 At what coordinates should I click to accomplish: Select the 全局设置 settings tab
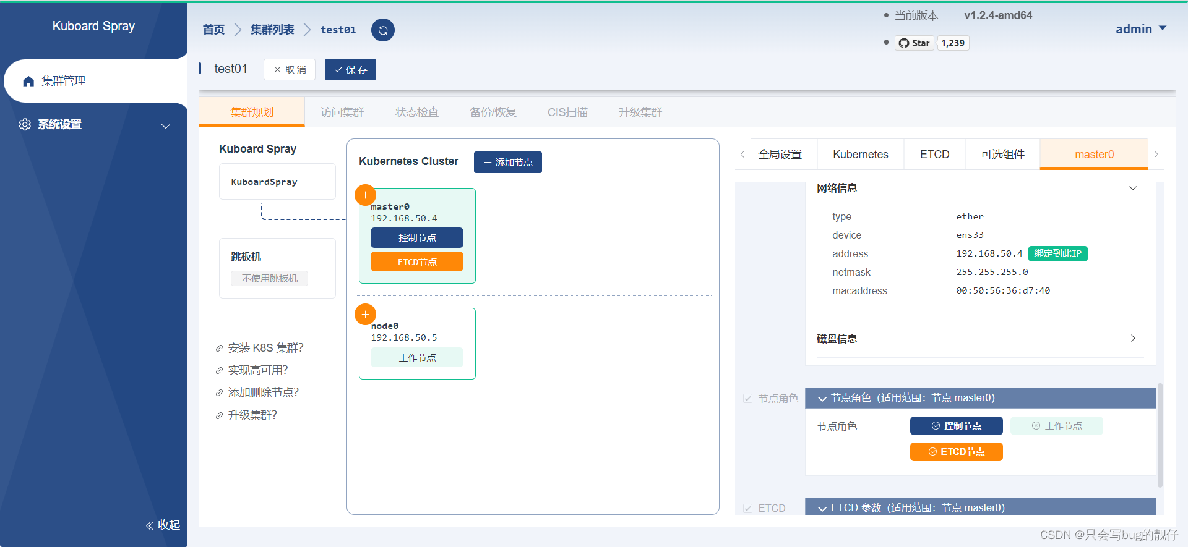(780, 155)
